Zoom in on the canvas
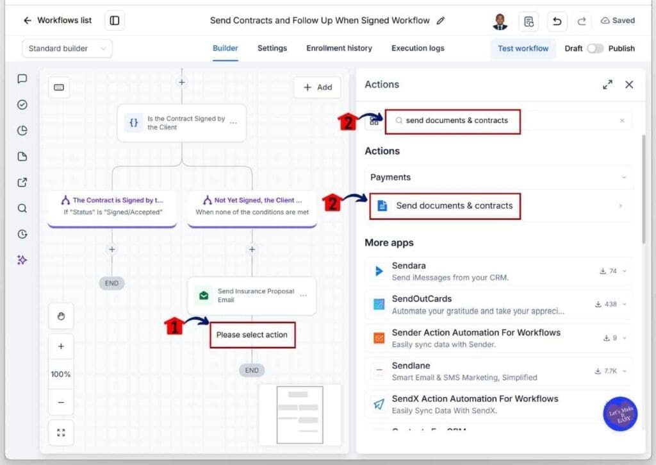Screen dimensions: 656x465 61,346
